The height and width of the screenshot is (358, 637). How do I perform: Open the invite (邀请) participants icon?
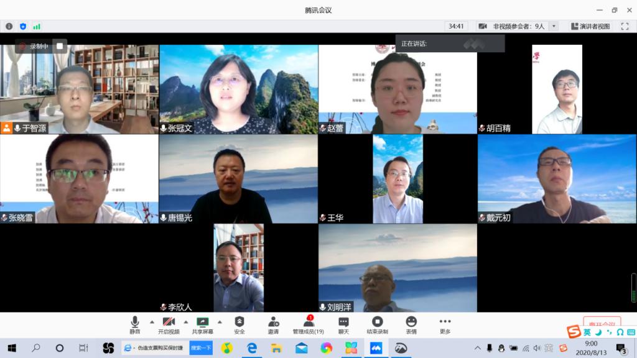[273, 322]
